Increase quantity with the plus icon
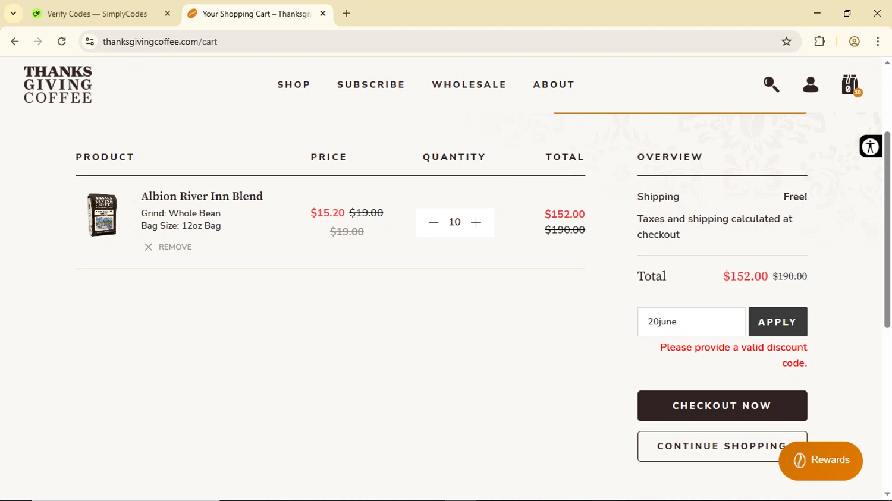The width and height of the screenshot is (892, 501). click(x=476, y=222)
